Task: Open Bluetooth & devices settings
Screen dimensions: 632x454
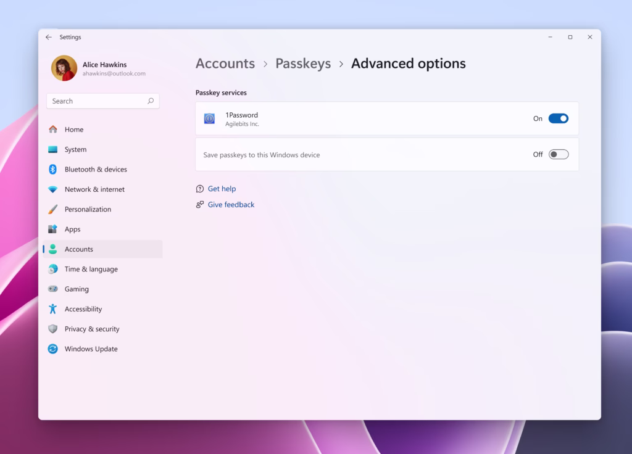Action: click(x=54, y=169)
